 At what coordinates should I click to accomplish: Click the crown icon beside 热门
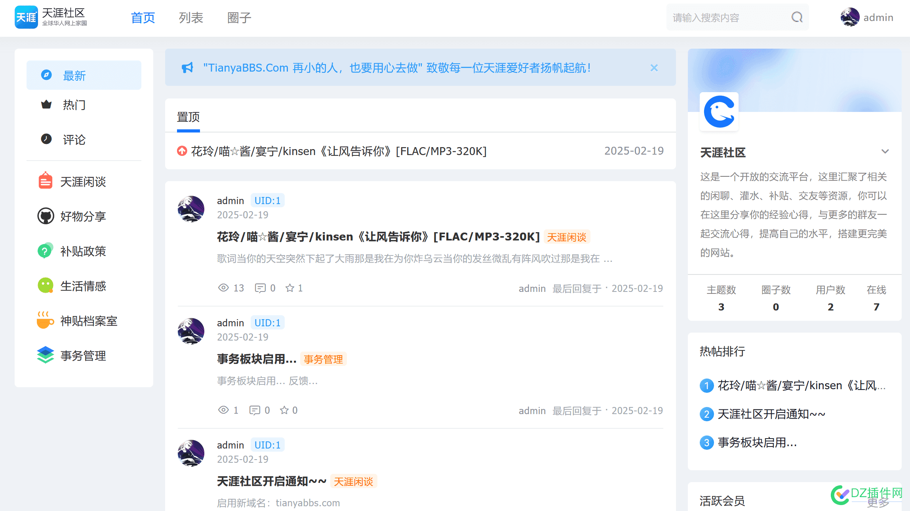pos(46,105)
